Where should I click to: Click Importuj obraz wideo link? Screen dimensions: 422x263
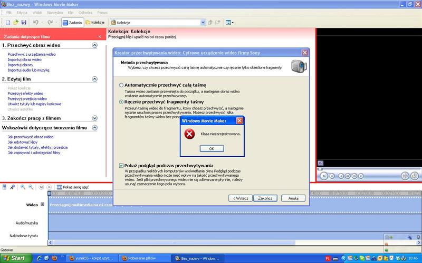pos(24,59)
